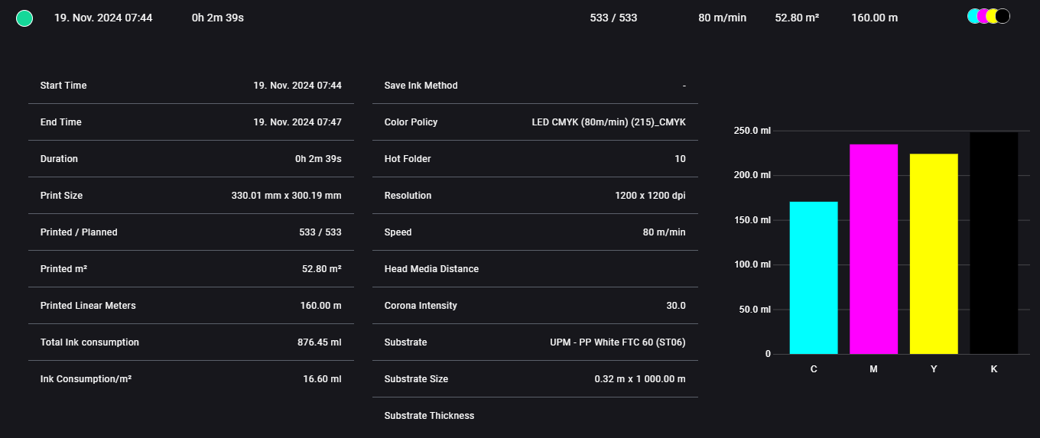Click the cyan ink dot in header
Viewport: 1040px width, 438px height.
pos(973,16)
